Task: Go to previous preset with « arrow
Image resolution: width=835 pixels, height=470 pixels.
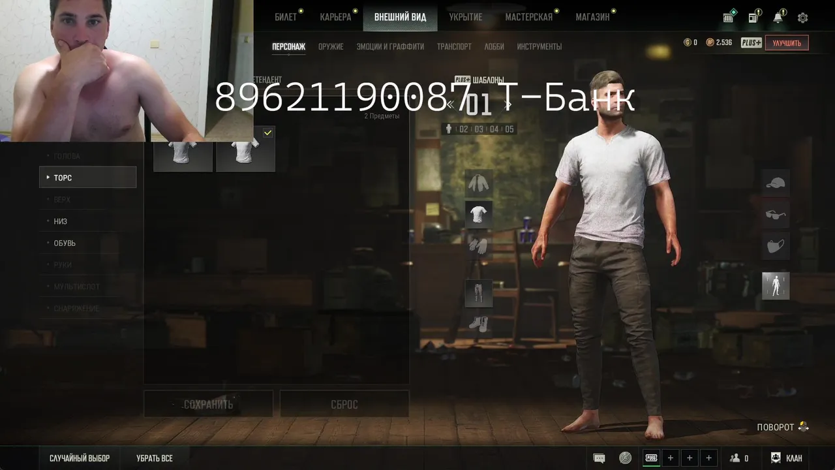Action: point(450,104)
